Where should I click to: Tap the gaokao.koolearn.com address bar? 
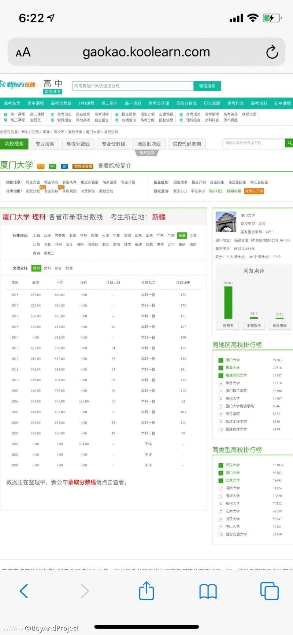[x=146, y=52]
